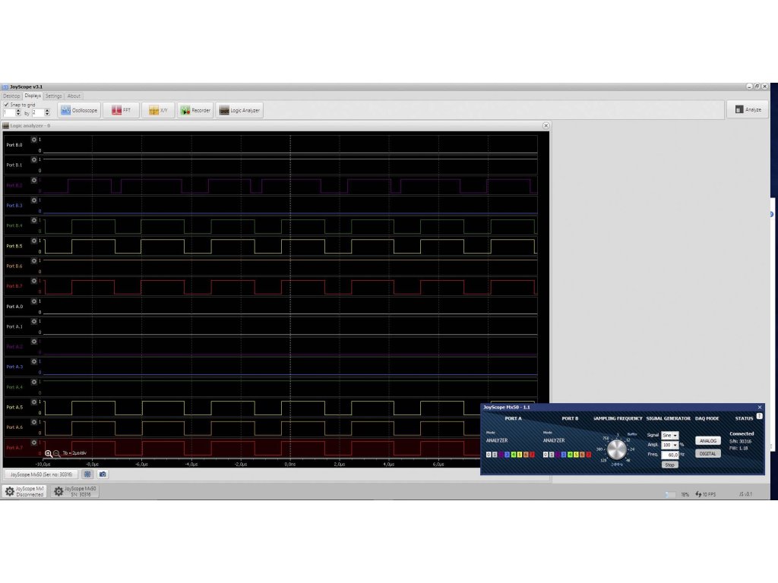Screen dimensions: 778x583
Task: Click the zoom in magnifier icon
Action: pyautogui.click(x=49, y=453)
